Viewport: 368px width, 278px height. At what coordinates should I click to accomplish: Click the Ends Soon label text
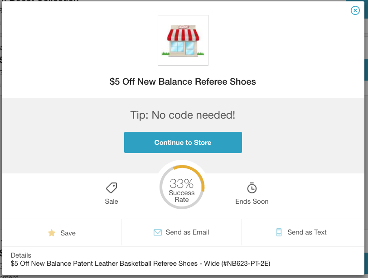tap(252, 201)
